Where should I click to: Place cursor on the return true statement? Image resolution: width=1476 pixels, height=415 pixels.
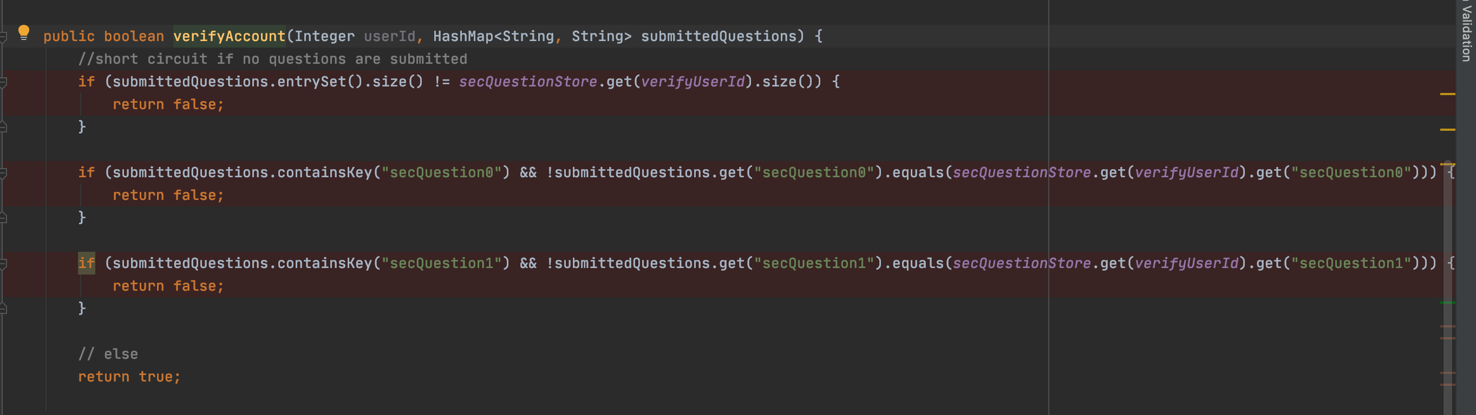[129, 377]
